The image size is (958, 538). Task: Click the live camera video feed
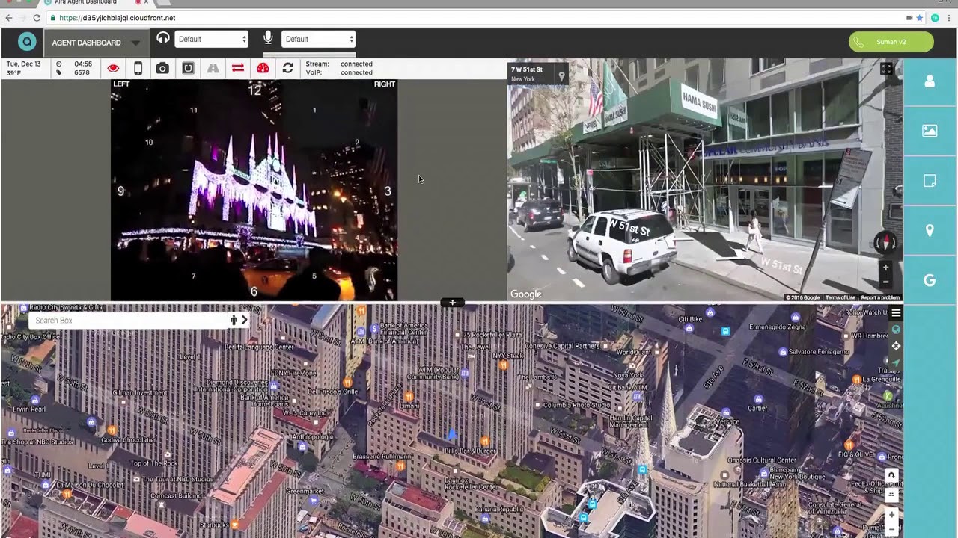pos(254,190)
